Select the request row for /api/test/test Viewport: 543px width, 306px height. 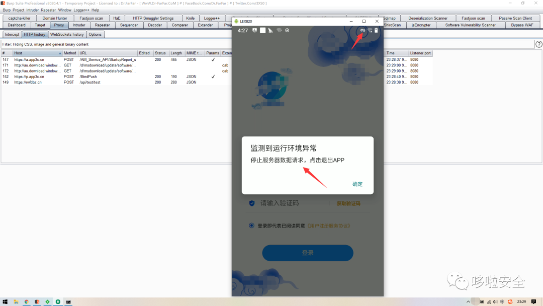[x=90, y=82]
